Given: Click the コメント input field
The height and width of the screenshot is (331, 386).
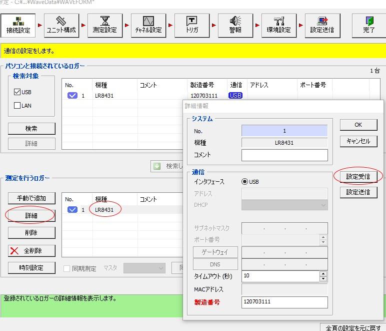Looking at the screenshot, I should (x=284, y=155).
